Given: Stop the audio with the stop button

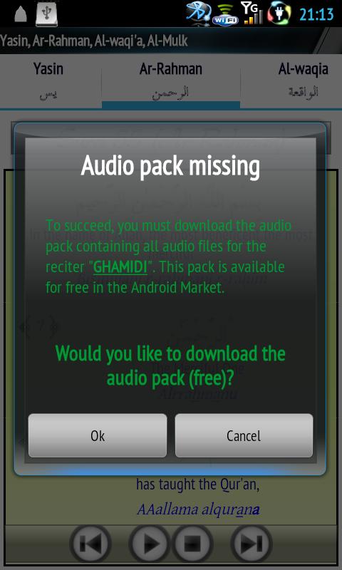Looking at the screenshot, I should (x=192, y=544).
